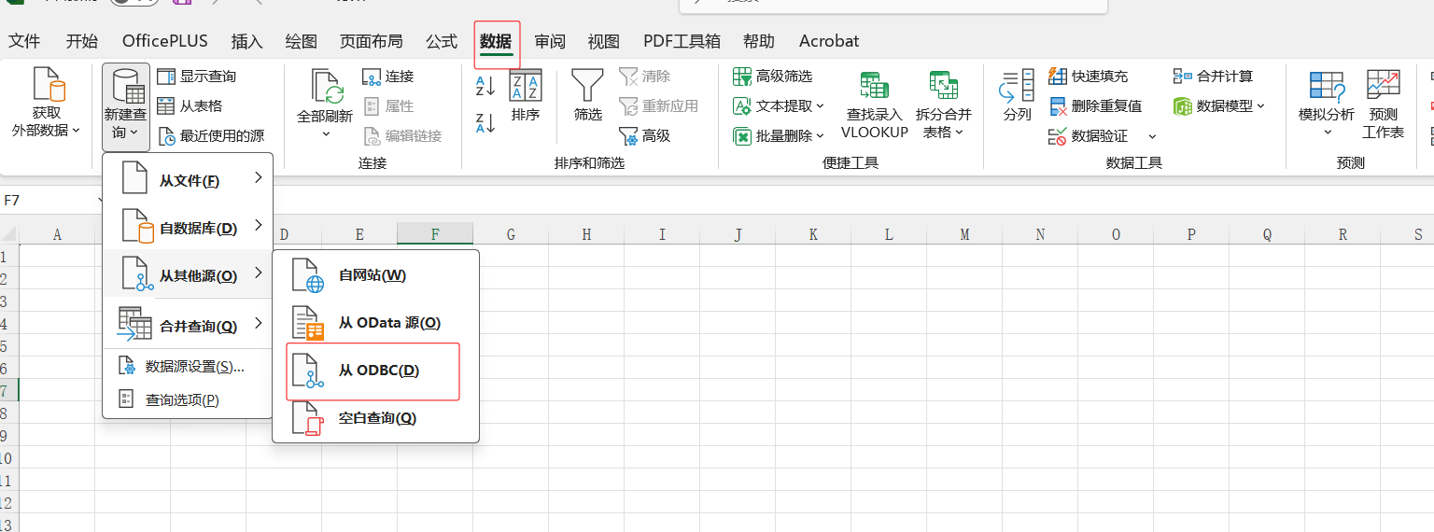Choose 从 OData 源(O)
The width and height of the screenshot is (1434, 532).
375,323
